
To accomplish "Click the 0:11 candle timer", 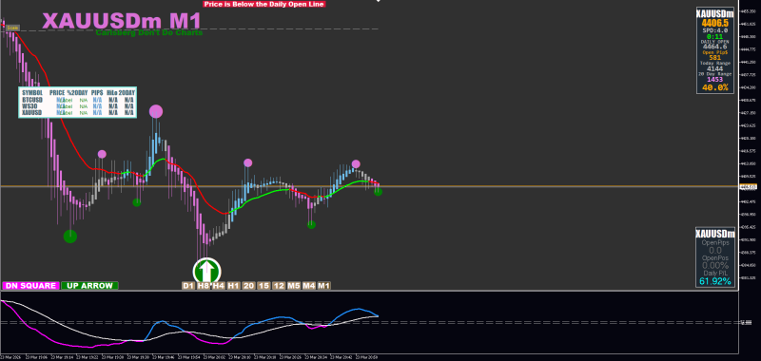I will (x=715, y=36).
